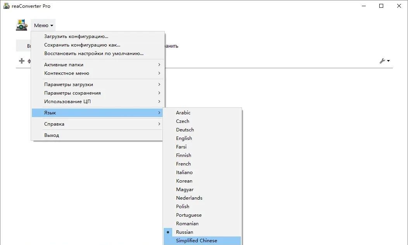Image resolution: width=408 pixels, height=245 pixels.
Task: Switch interface to English
Action: click(x=202, y=138)
